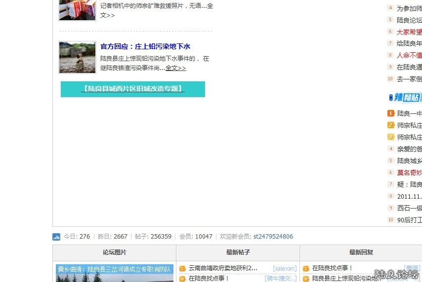The height and width of the screenshot is (282, 422).
Task: Click post icon beside 陆良县庄上惊现铅污染 reply
Action: click(x=306, y=279)
